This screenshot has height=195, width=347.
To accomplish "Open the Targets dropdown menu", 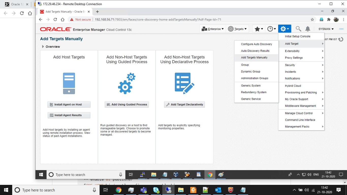I will (238, 29).
